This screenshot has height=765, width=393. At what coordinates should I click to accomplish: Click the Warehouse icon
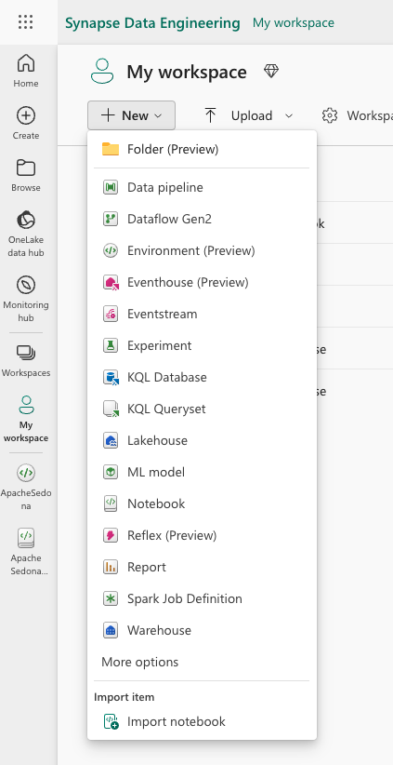click(x=111, y=630)
